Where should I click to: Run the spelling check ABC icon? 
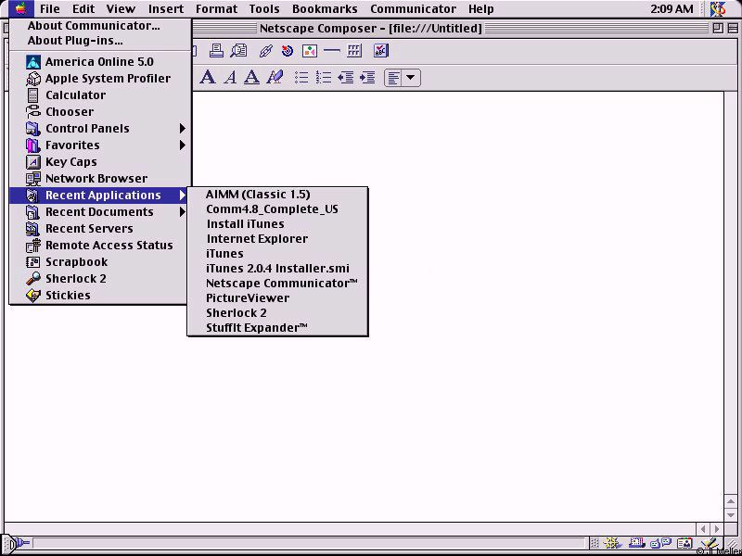(380, 51)
